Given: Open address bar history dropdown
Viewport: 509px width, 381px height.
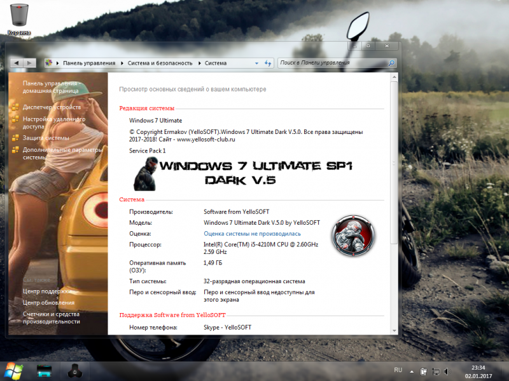Looking at the screenshot, I should click(257, 63).
